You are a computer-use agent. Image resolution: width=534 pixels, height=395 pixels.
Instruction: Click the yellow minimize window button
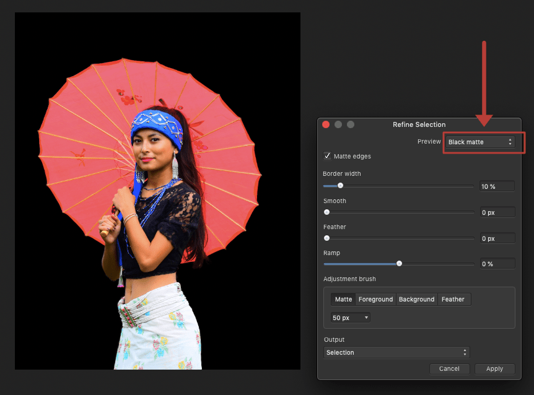click(x=338, y=124)
